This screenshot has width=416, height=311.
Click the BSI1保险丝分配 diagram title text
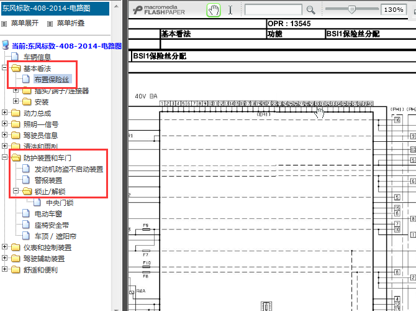pyautogui.click(x=160, y=56)
